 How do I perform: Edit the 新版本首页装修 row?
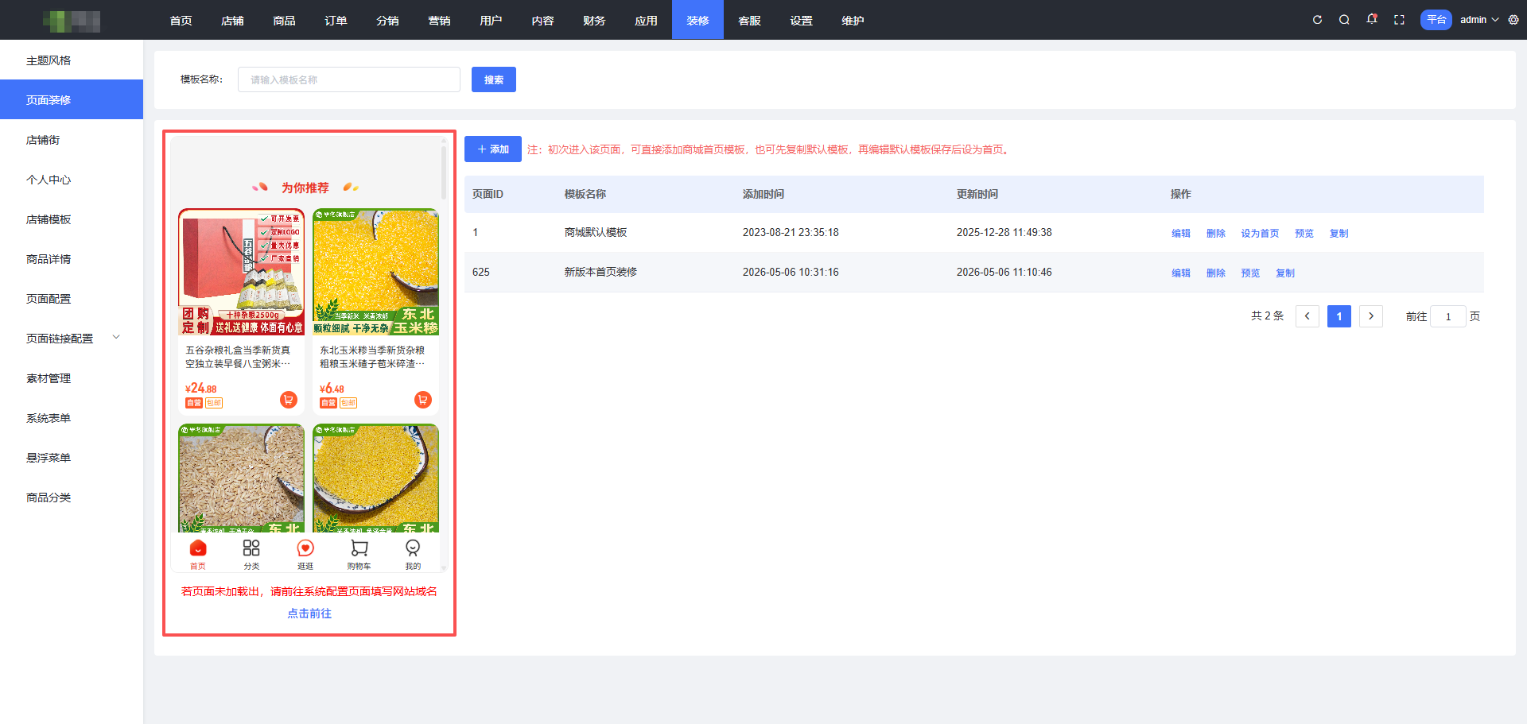(x=1181, y=273)
